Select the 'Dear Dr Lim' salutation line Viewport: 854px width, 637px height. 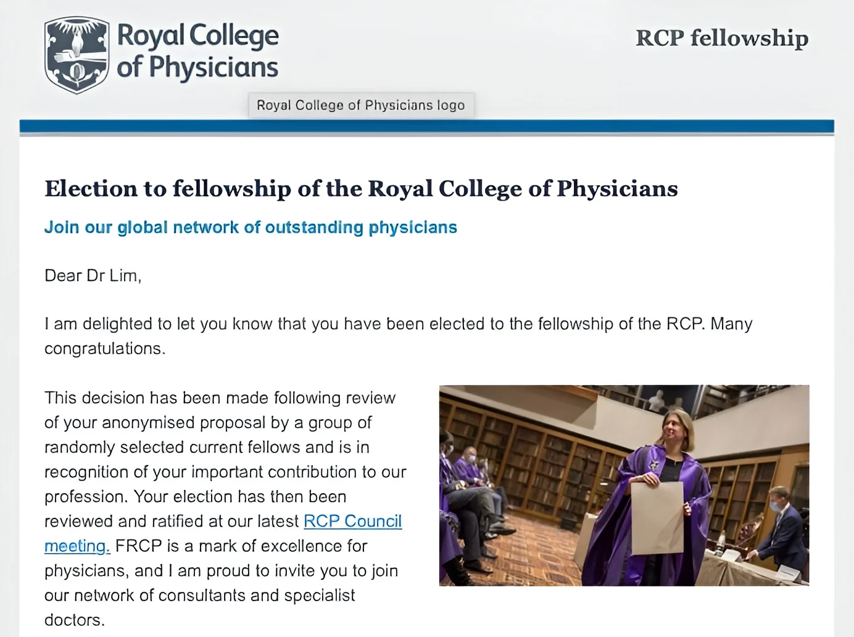tap(93, 275)
